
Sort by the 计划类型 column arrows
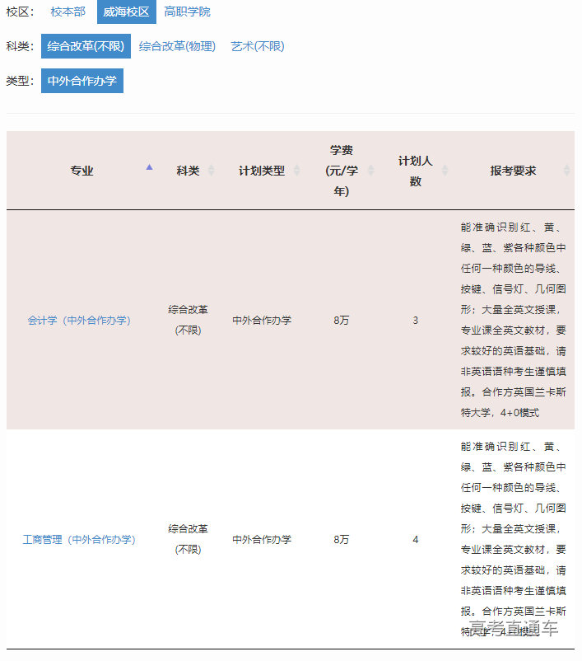(x=296, y=171)
